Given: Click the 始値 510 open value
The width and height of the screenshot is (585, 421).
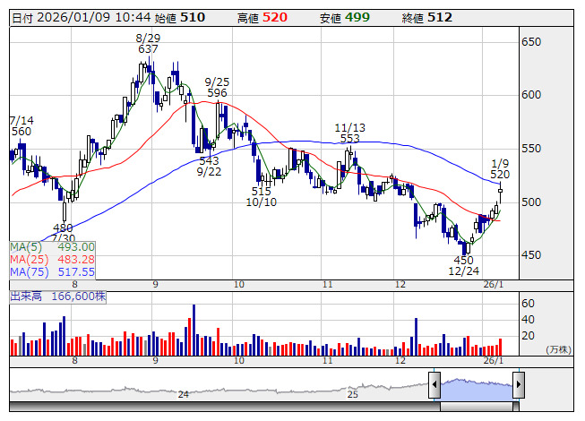Looking at the screenshot, I should click(180, 18).
